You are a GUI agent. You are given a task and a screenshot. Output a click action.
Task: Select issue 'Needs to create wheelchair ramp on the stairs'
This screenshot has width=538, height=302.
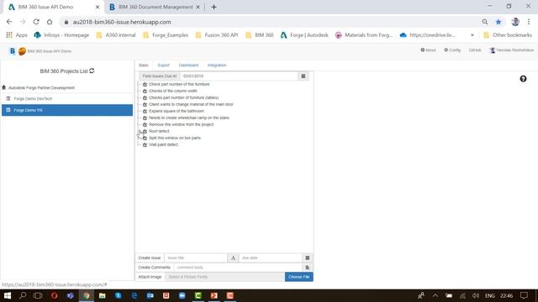188,117
